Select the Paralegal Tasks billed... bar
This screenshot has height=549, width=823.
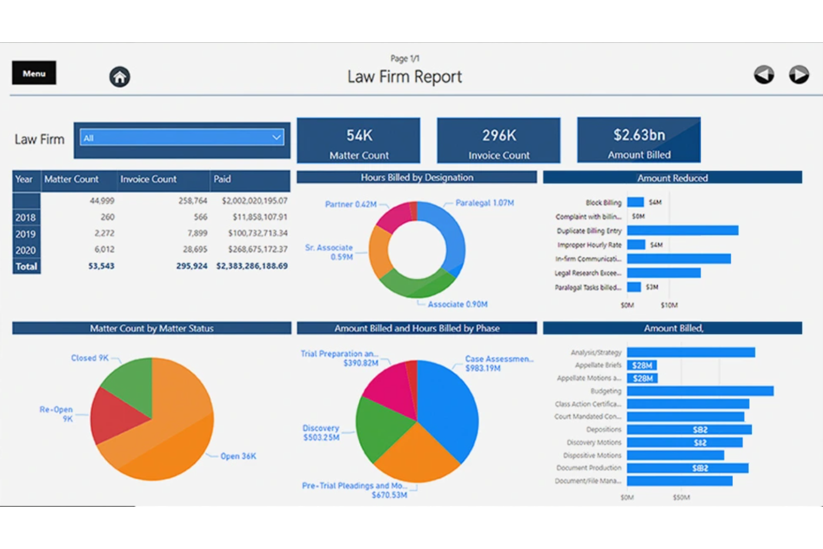634,287
